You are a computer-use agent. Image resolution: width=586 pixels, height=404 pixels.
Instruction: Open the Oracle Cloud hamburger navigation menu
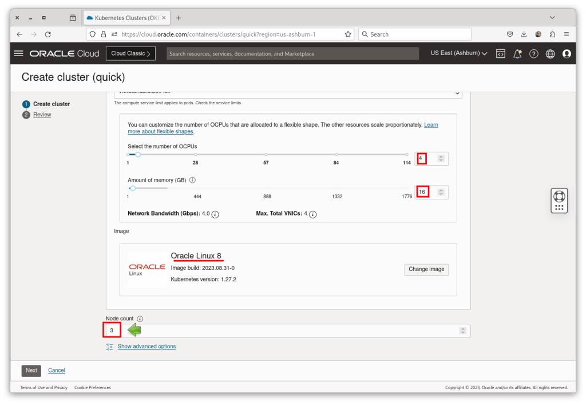coord(18,53)
